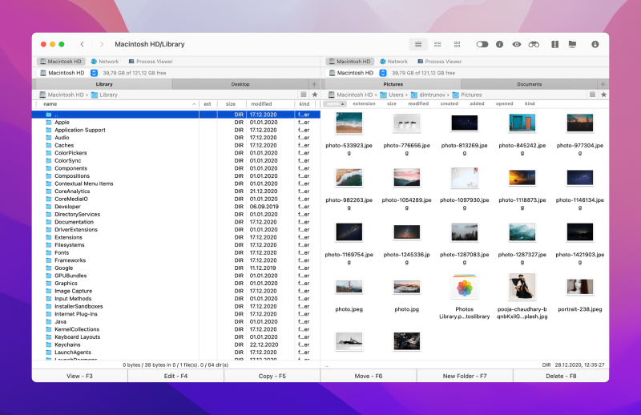This screenshot has height=415, width=641.
Task: Open right panel favorites star
Action: [603, 95]
